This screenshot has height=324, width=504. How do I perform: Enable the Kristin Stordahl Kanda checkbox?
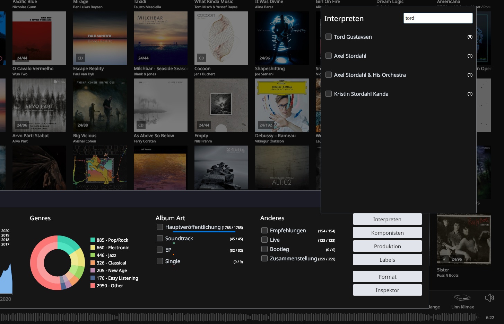click(x=329, y=94)
